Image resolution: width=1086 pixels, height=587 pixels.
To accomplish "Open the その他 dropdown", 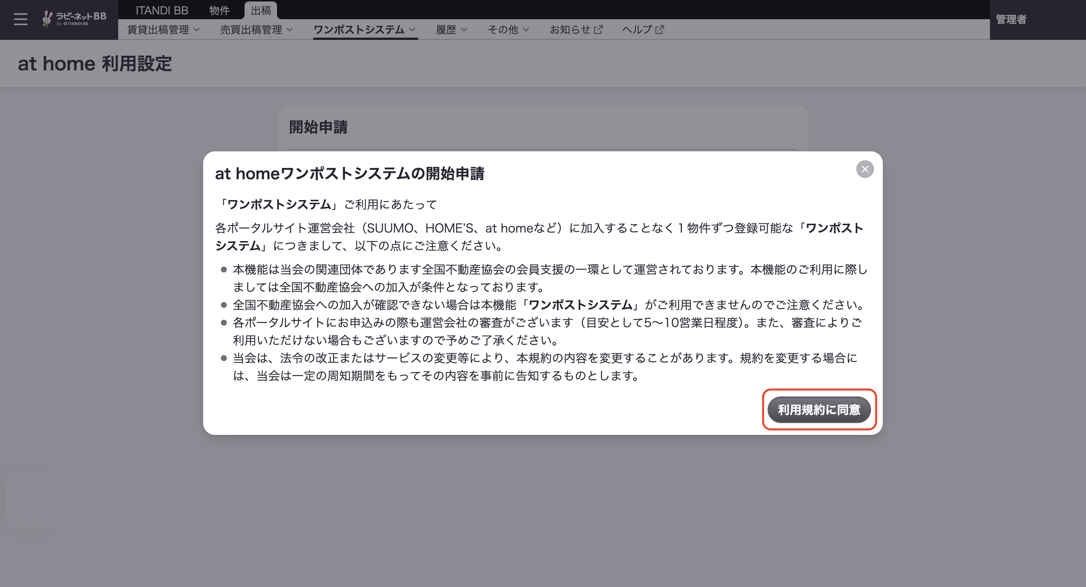I will [508, 30].
